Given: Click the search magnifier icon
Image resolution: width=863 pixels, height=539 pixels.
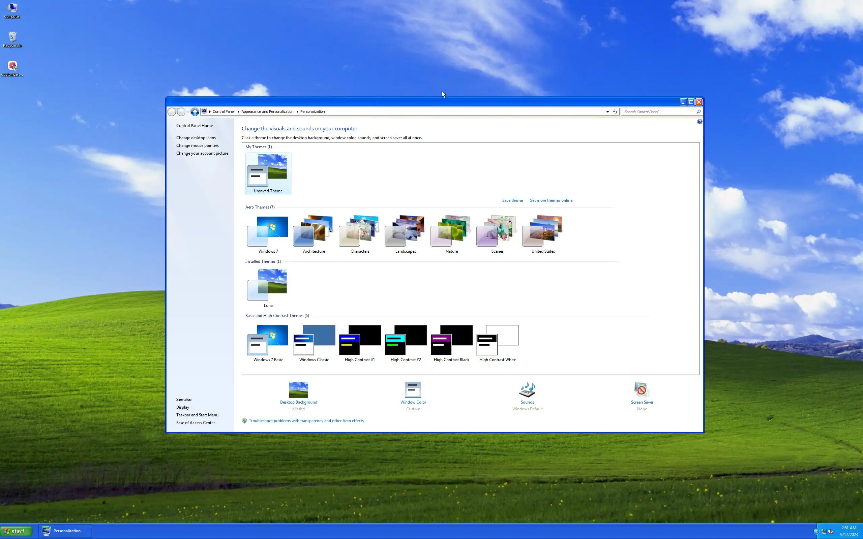Looking at the screenshot, I should click(698, 112).
